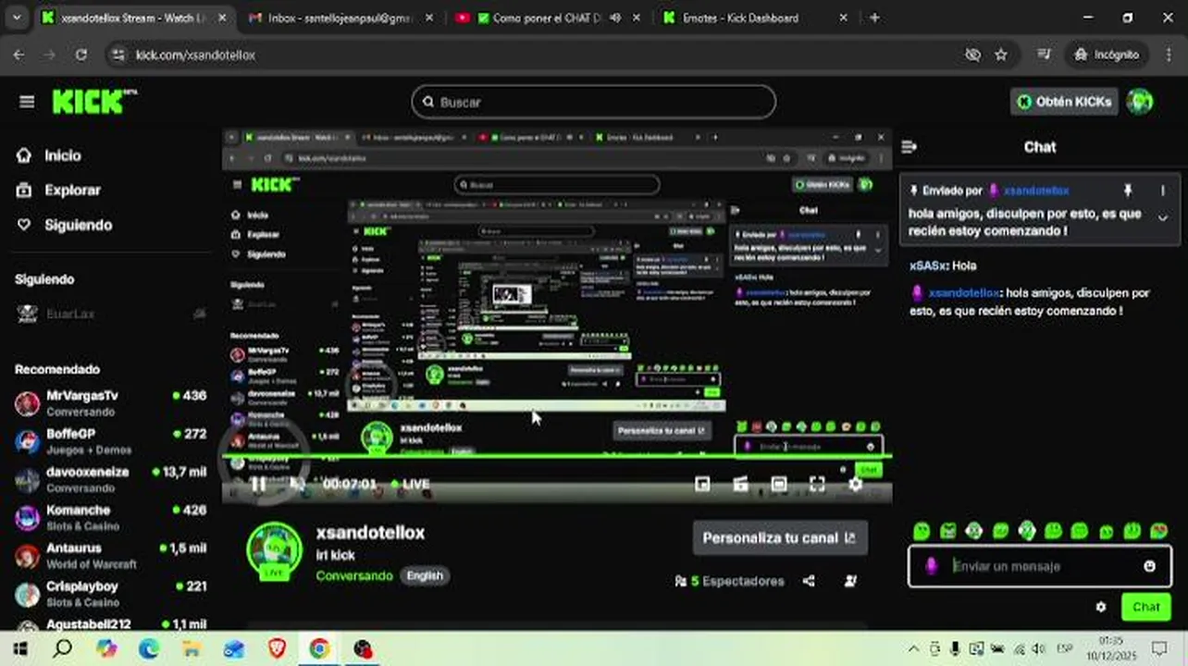Go back to the previous page
The height and width of the screenshot is (666, 1188).
(x=19, y=55)
